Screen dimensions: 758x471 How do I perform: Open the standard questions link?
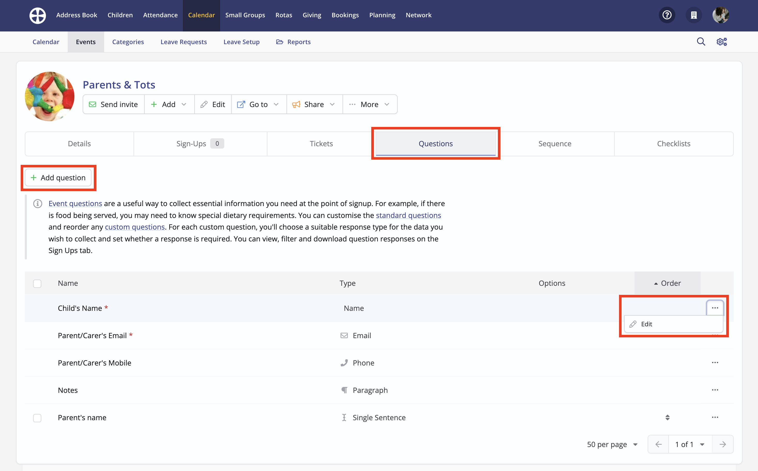click(408, 215)
